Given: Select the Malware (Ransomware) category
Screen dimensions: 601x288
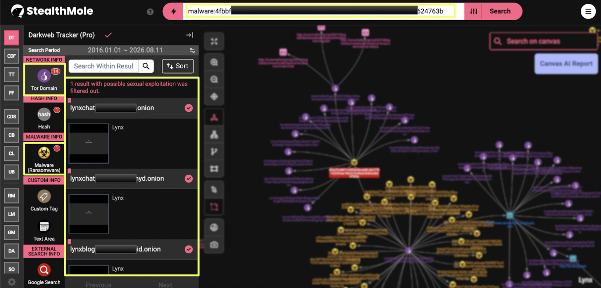Looking at the screenshot, I should click(x=44, y=158).
